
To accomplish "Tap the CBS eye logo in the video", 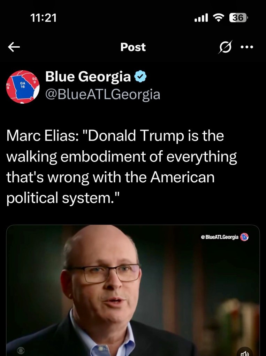I will tap(21, 350).
